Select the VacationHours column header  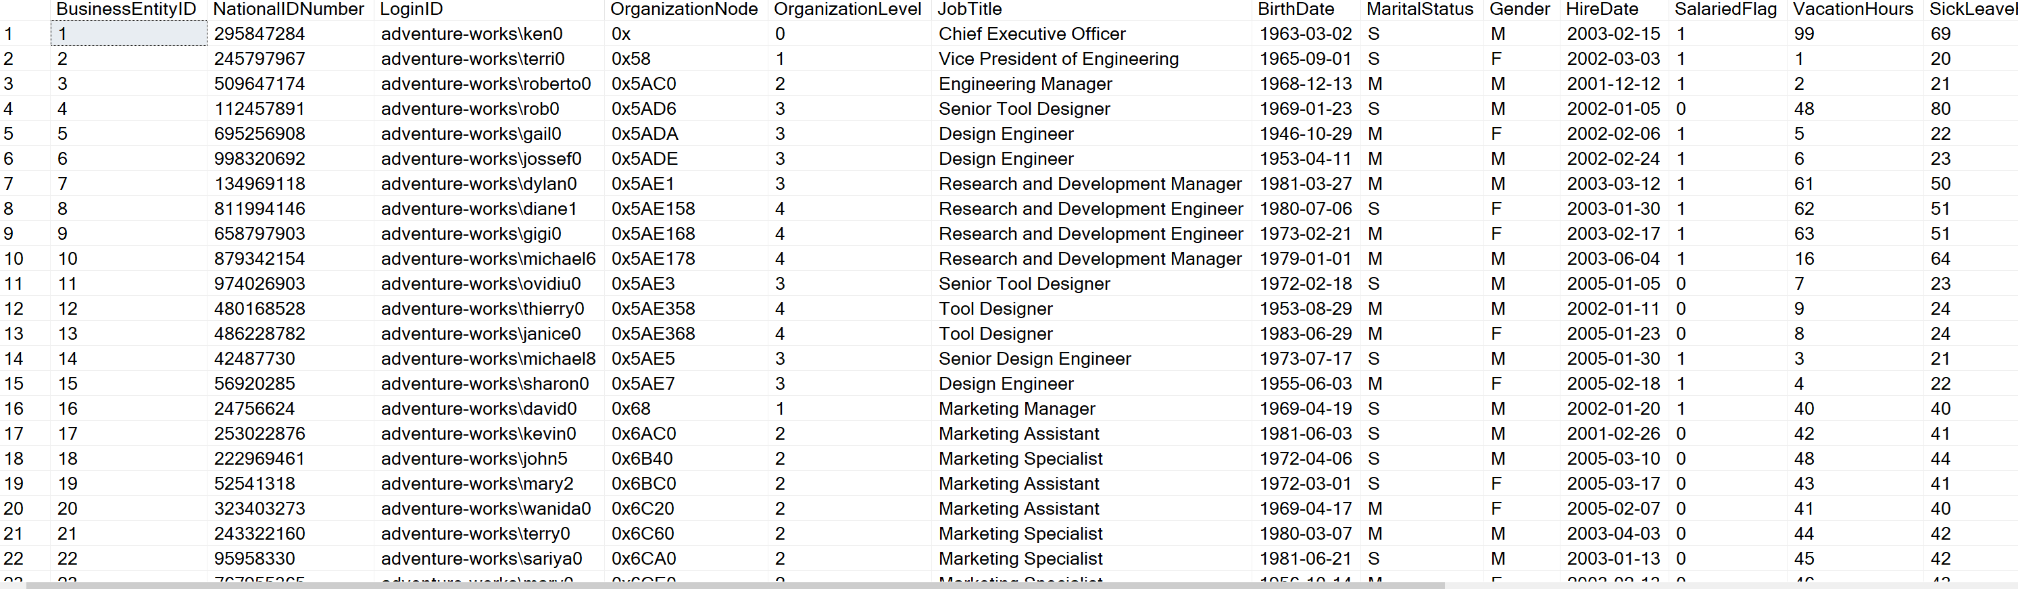click(x=1852, y=9)
